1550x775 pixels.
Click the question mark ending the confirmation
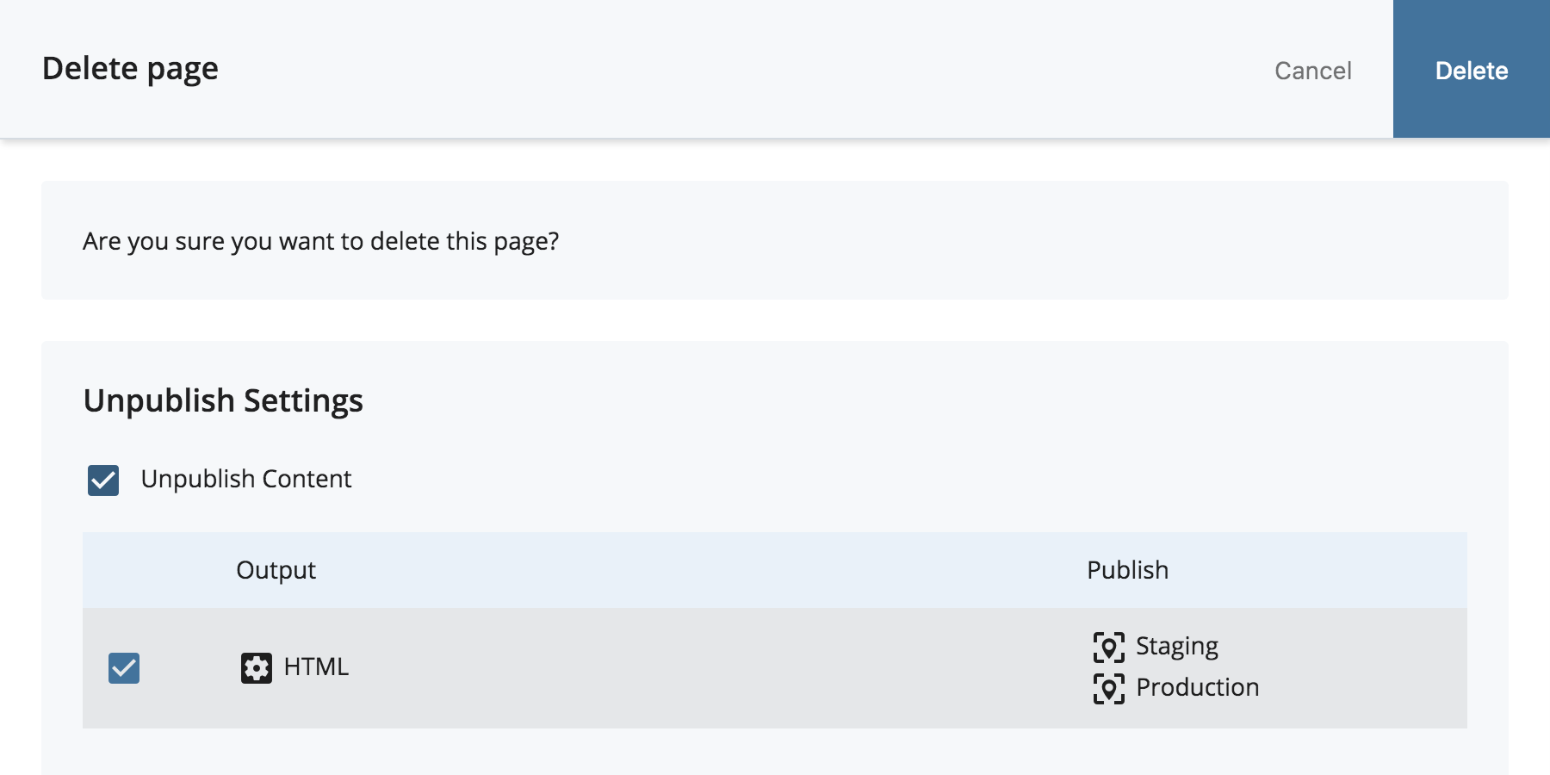click(x=553, y=241)
